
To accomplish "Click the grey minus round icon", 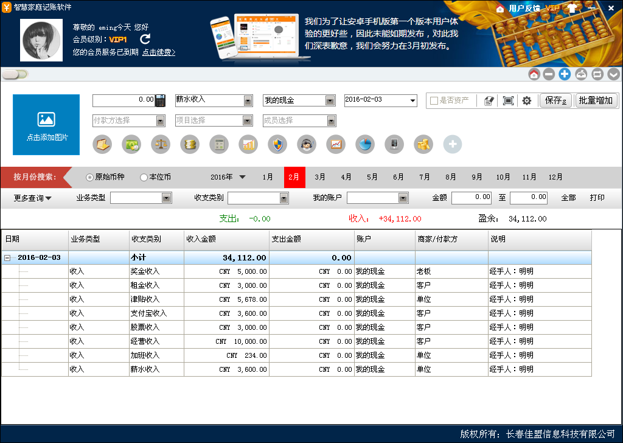I will click(549, 74).
